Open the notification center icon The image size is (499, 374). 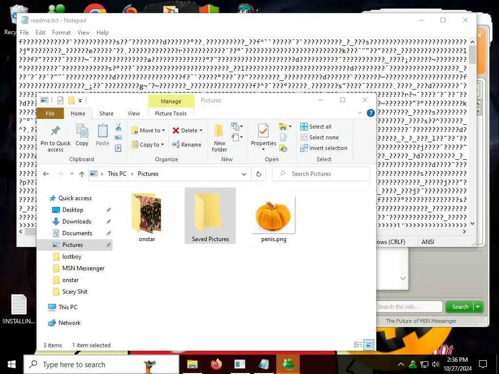pyautogui.click(x=483, y=364)
